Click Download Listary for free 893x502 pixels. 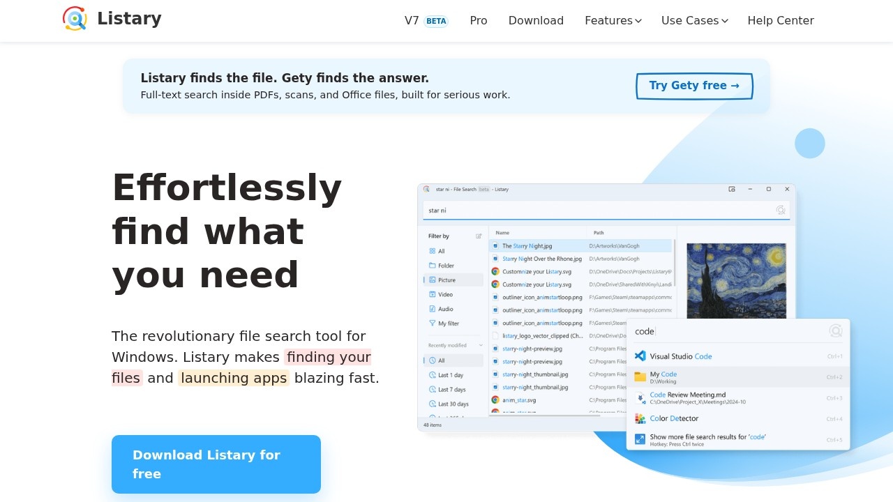[x=216, y=464]
